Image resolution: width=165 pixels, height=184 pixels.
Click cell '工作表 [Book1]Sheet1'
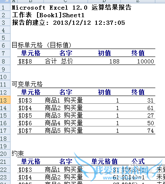pos(48,15)
